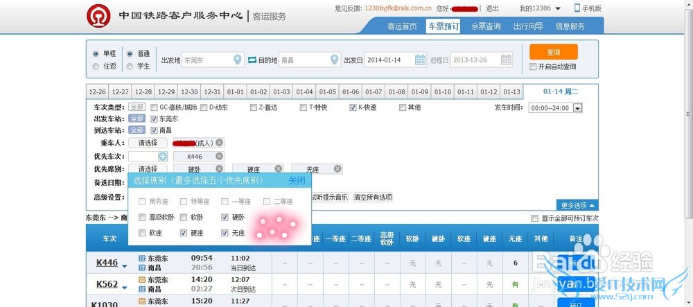The image size is (693, 307).
Task: Open the 优先席别 请选择 selector
Action: coord(148,168)
